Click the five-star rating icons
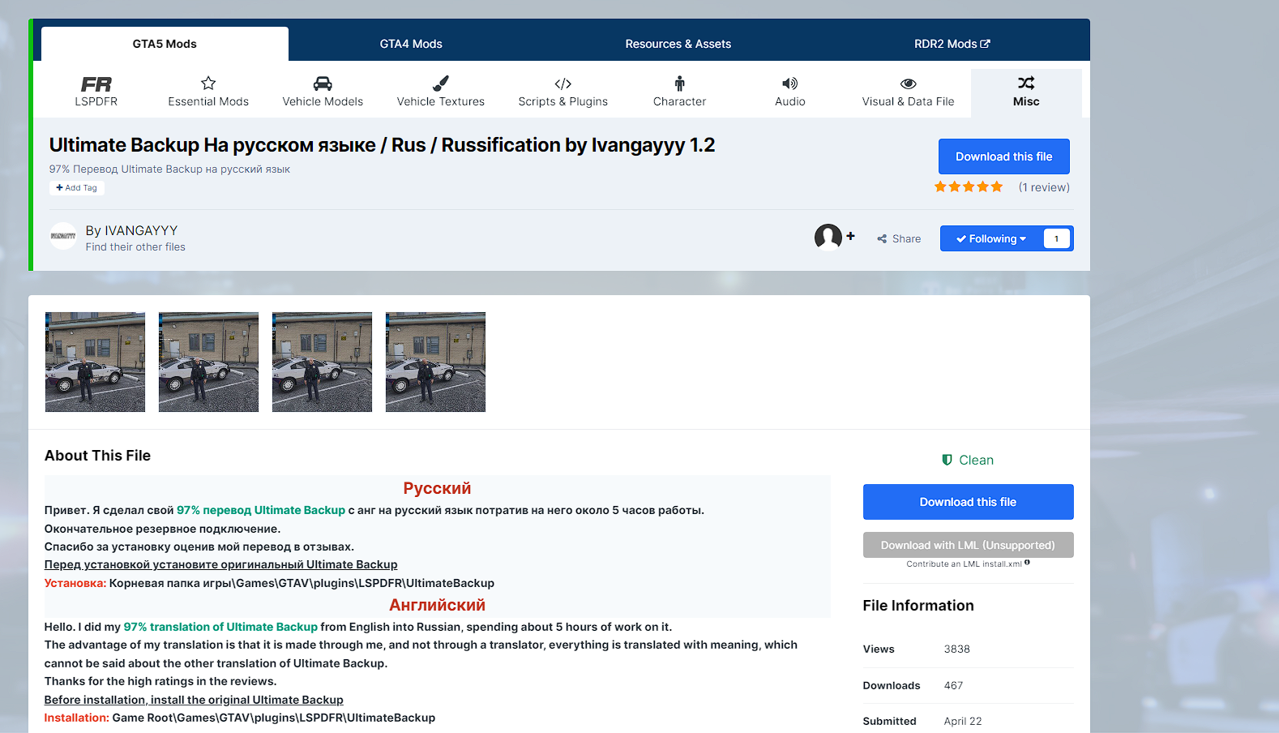The width and height of the screenshot is (1279, 733). (969, 187)
